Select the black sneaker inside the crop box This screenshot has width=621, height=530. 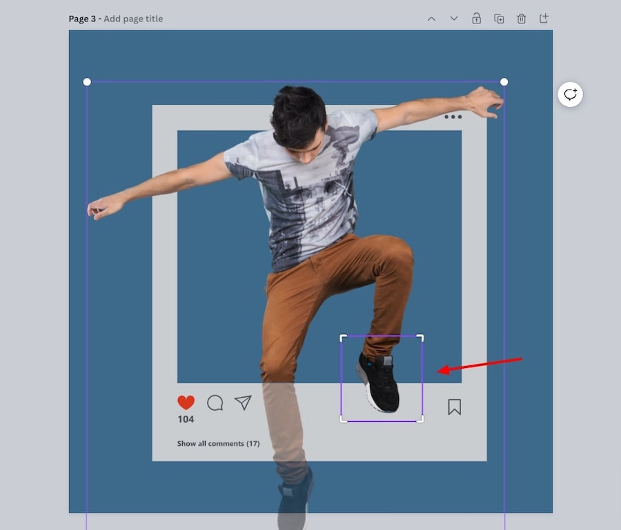coord(377,382)
